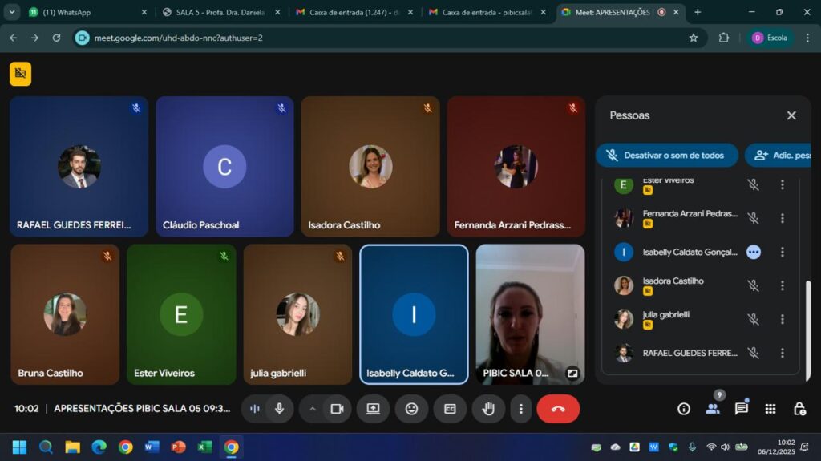This screenshot has width=821, height=461.
Task: Open the chat panel icon
Action: pyautogui.click(x=742, y=409)
